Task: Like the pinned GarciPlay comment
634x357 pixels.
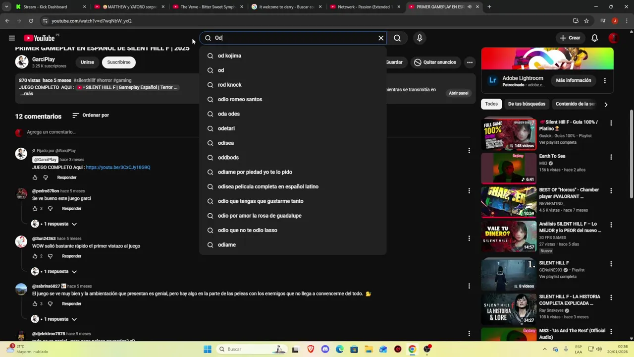Action: (x=35, y=178)
